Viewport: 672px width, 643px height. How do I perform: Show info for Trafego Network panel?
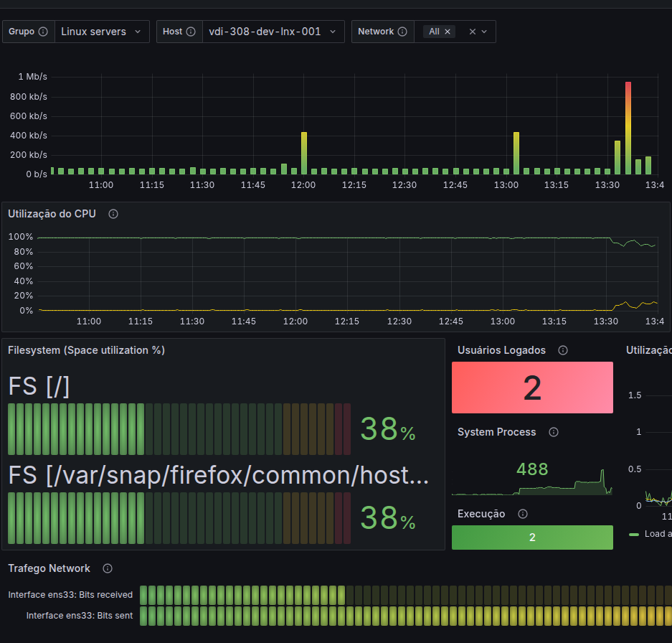[x=107, y=568]
